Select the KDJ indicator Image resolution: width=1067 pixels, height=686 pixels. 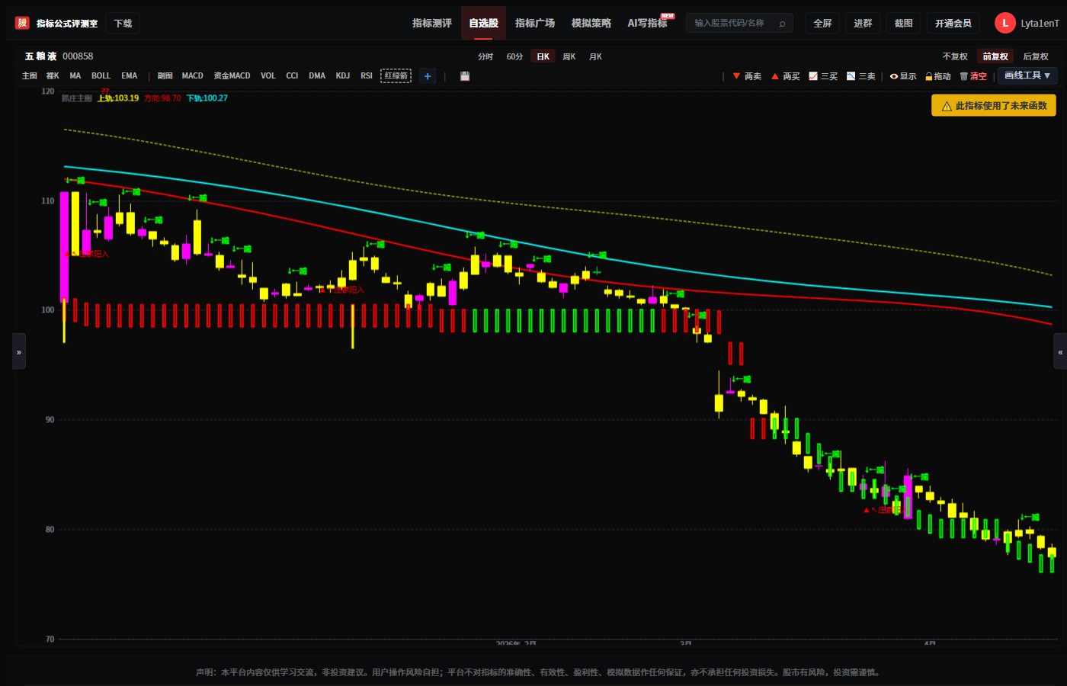tap(343, 75)
